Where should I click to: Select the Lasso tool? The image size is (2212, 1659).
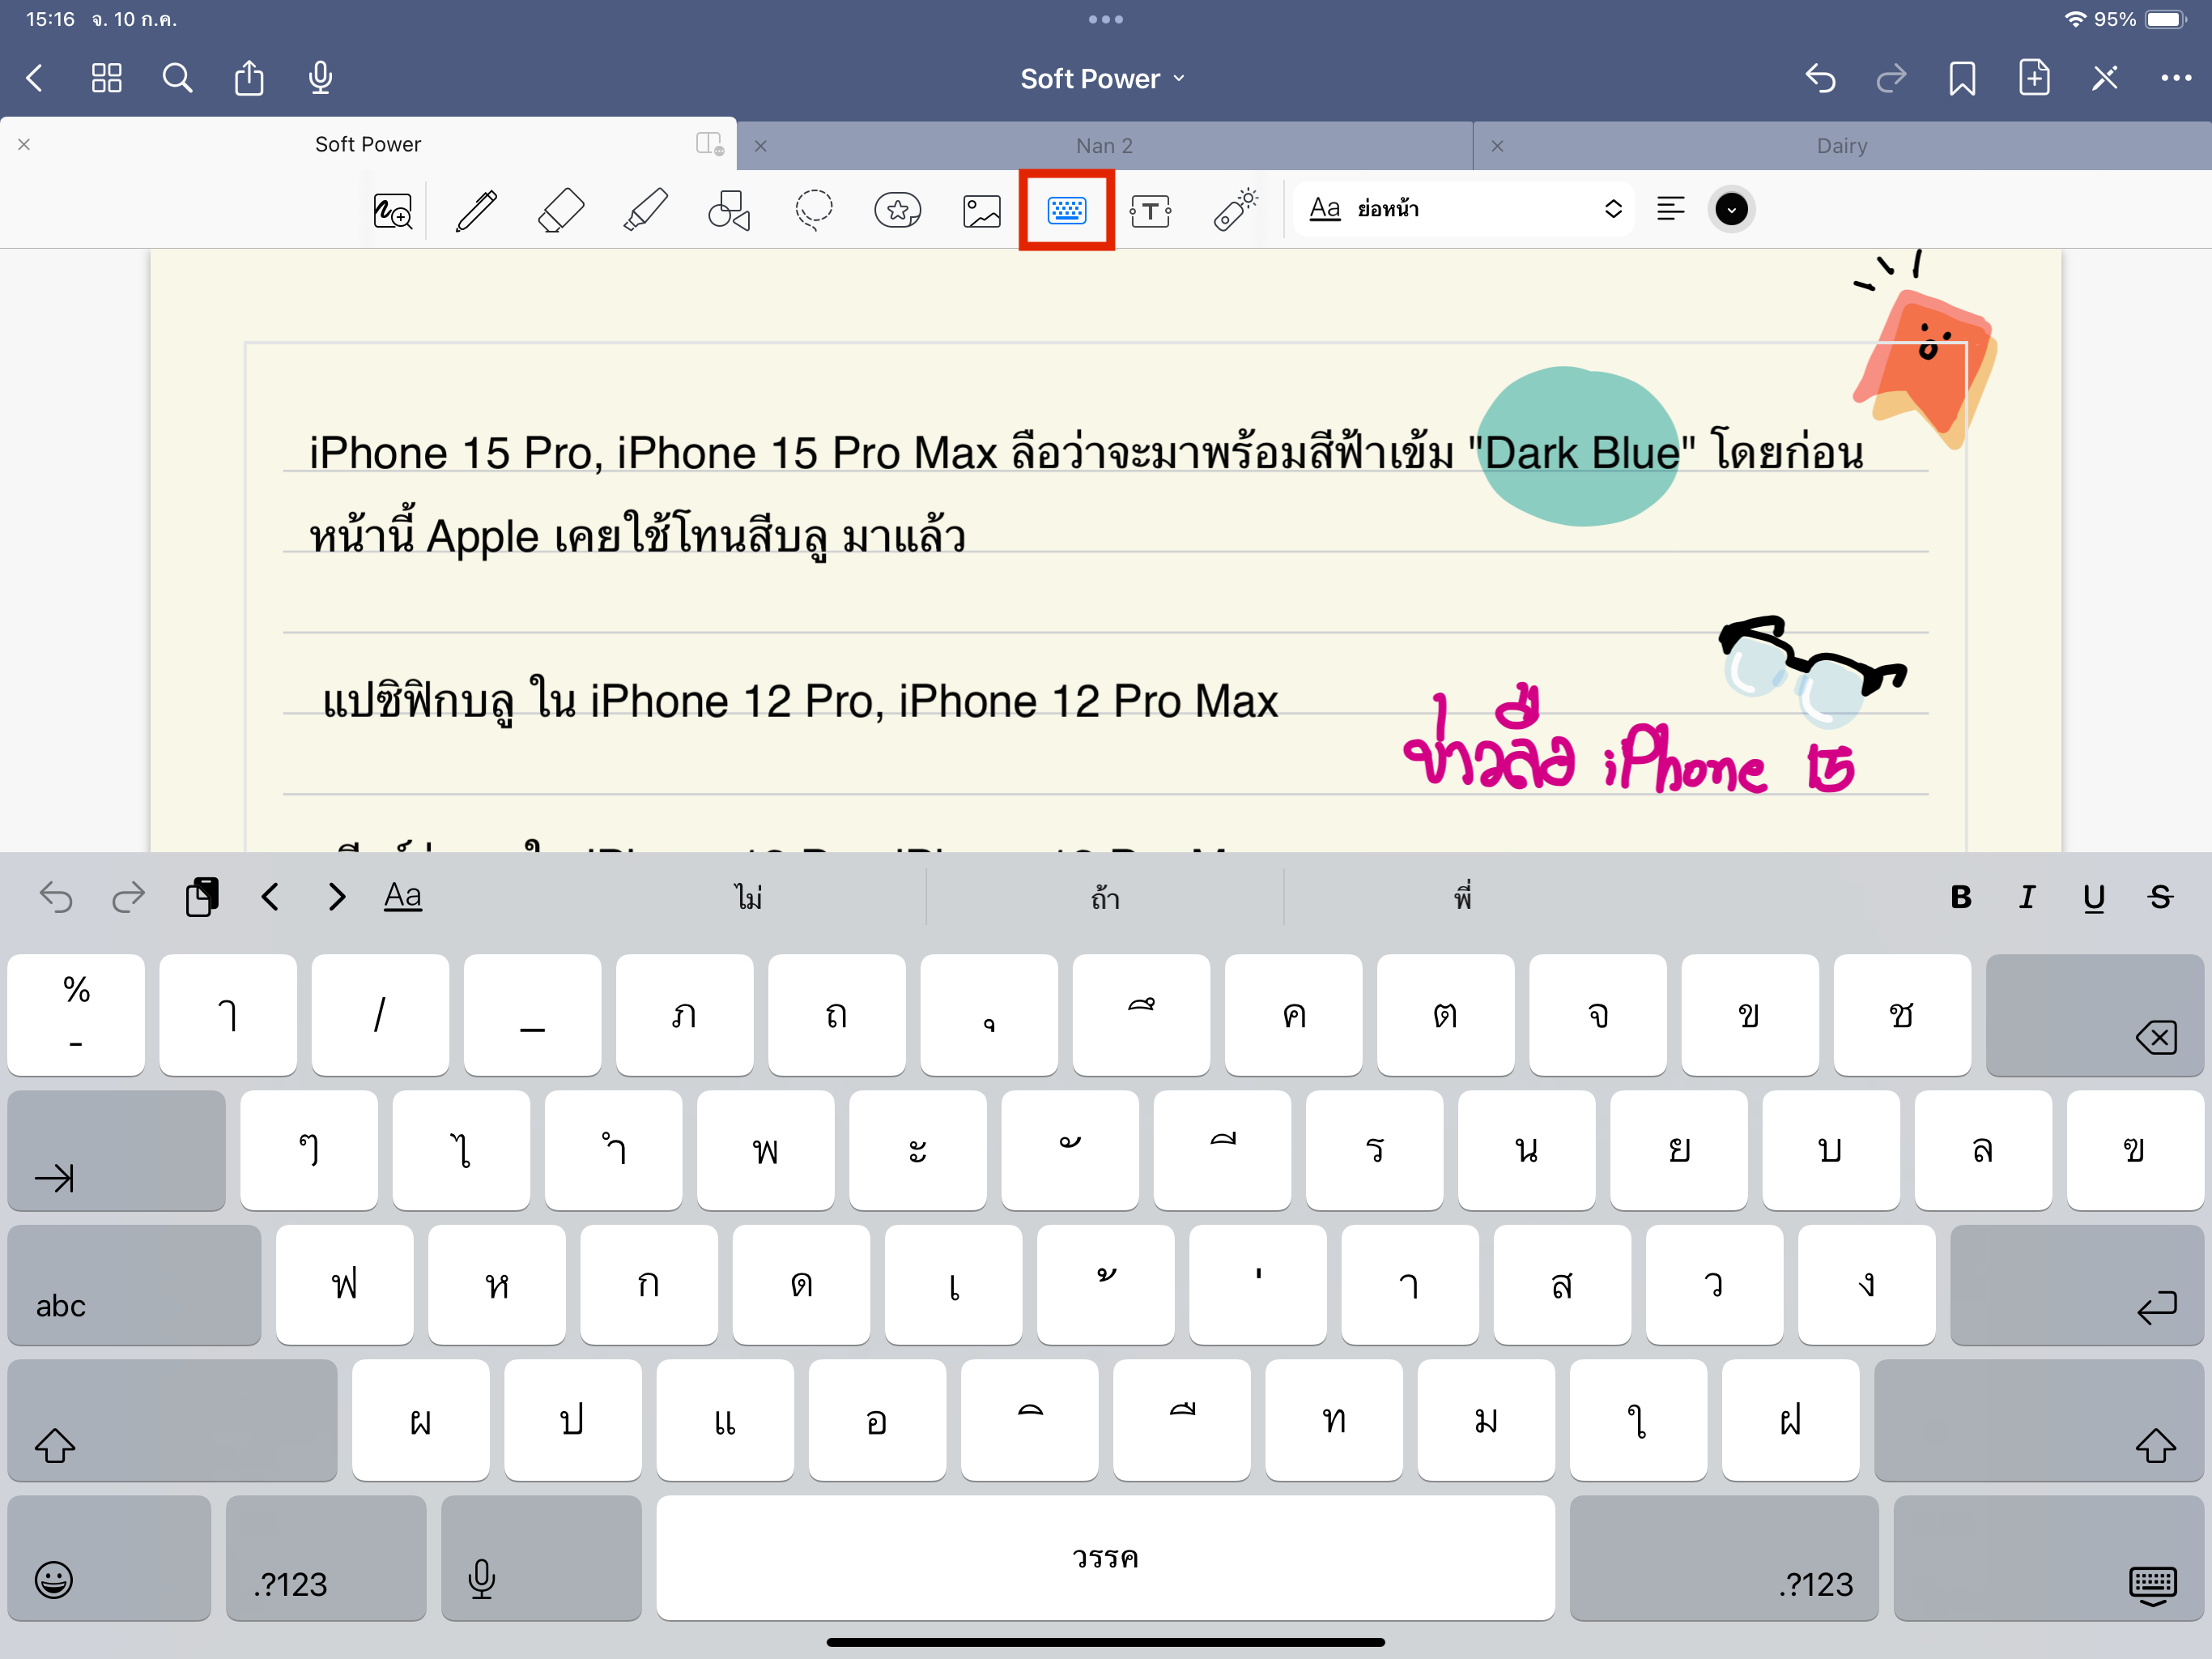813,210
